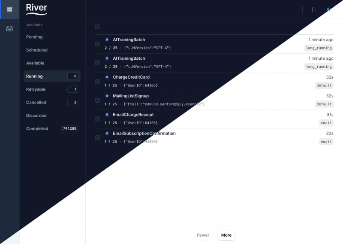The height and width of the screenshot is (244, 343).
Task: Click the running status dot for ChargeCreditCard
Action: (107, 77)
